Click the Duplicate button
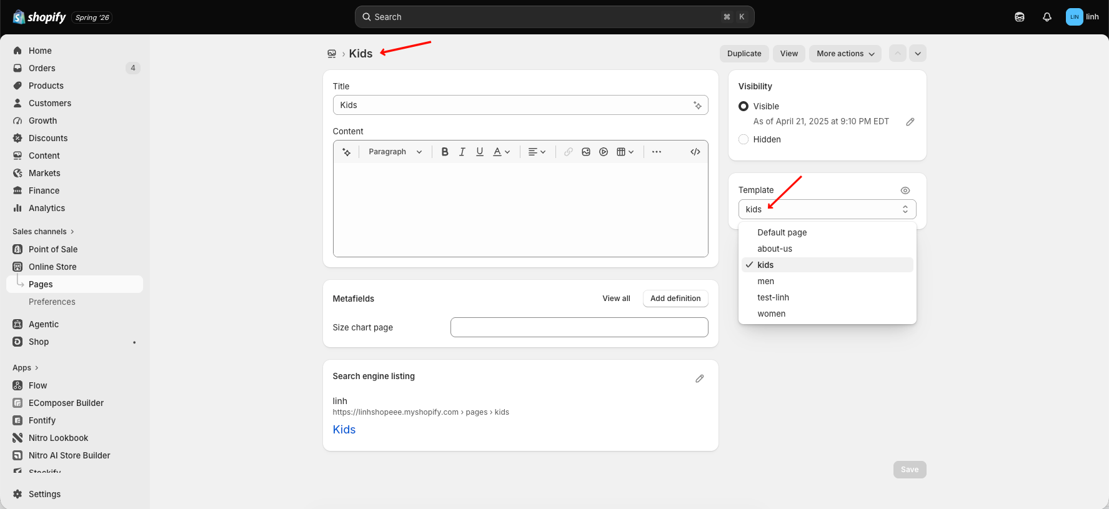Image resolution: width=1109 pixels, height=509 pixels. [744, 54]
